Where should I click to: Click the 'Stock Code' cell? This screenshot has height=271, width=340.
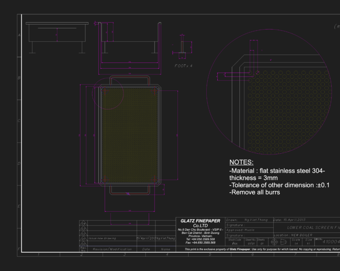coord(235,241)
